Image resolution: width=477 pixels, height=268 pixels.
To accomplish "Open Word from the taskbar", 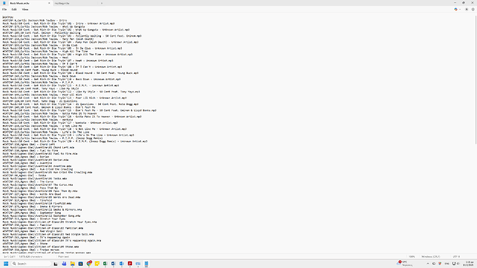I will tap(113, 263).
